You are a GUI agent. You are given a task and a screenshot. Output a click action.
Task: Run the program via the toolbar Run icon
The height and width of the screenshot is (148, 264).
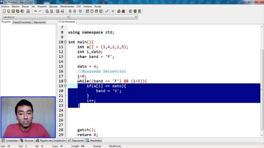pos(92,11)
